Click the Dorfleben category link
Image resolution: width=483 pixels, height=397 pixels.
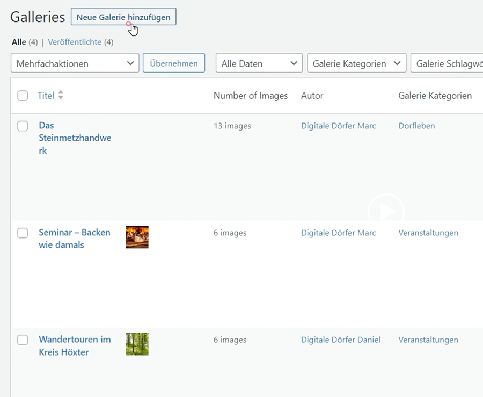pos(416,126)
